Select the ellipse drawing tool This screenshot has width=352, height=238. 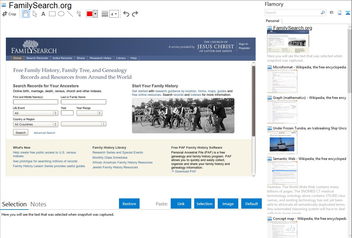[61, 14]
